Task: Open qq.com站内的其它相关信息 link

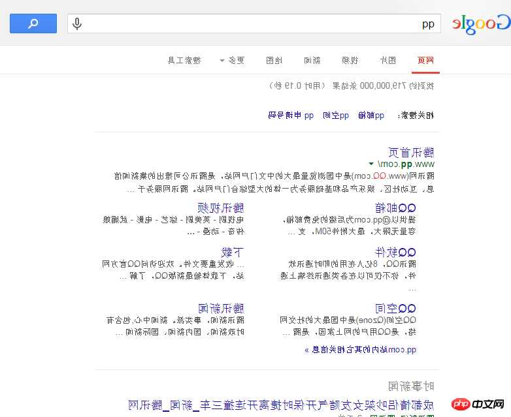Action: pyautogui.click(x=360, y=350)
